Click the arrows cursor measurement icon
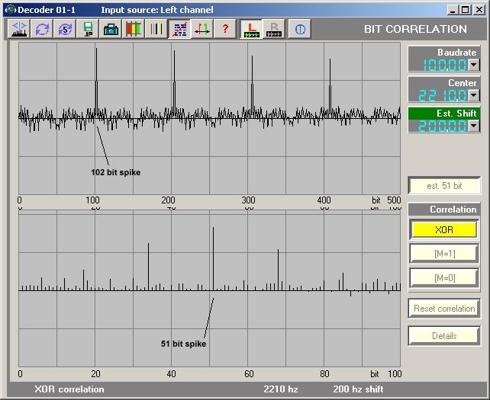Screen dimensions: 490x400 click(202, 30)
